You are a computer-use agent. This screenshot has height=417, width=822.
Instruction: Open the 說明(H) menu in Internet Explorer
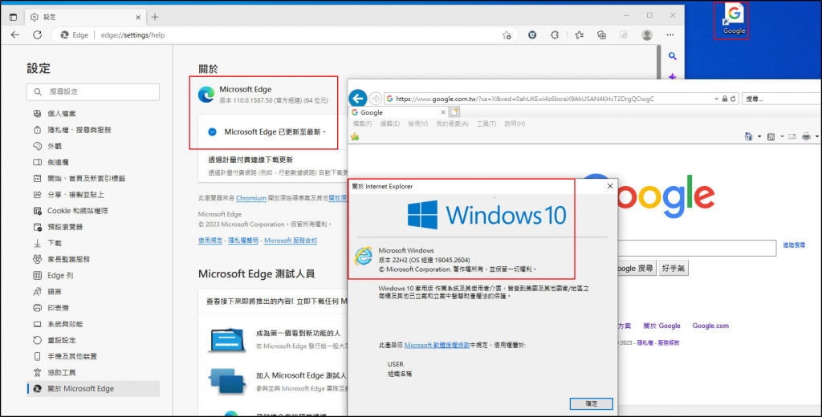click(x=515, y=124)
